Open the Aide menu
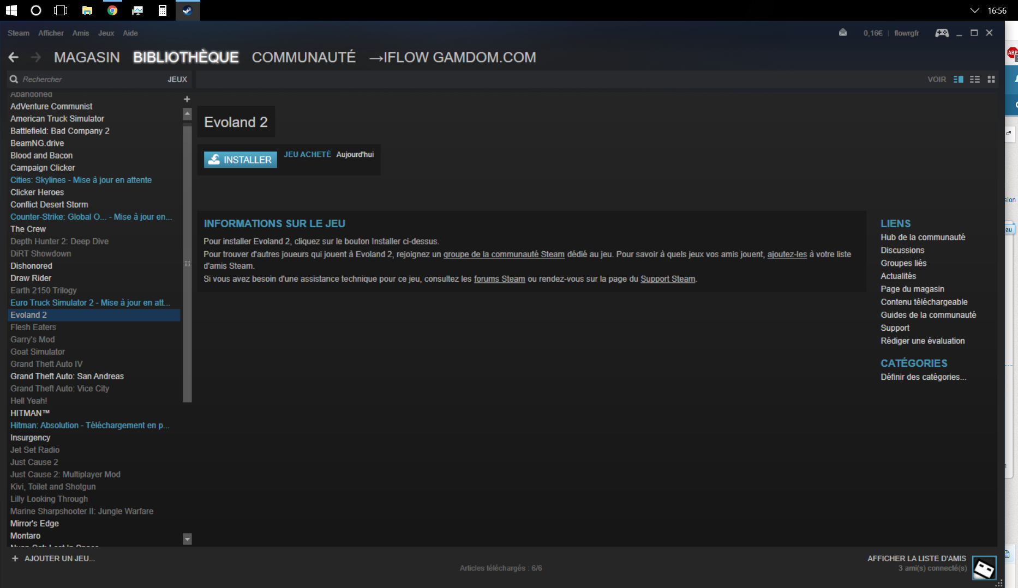The height and width of the screenshot is (588, 1018). (x=130, y=33)
